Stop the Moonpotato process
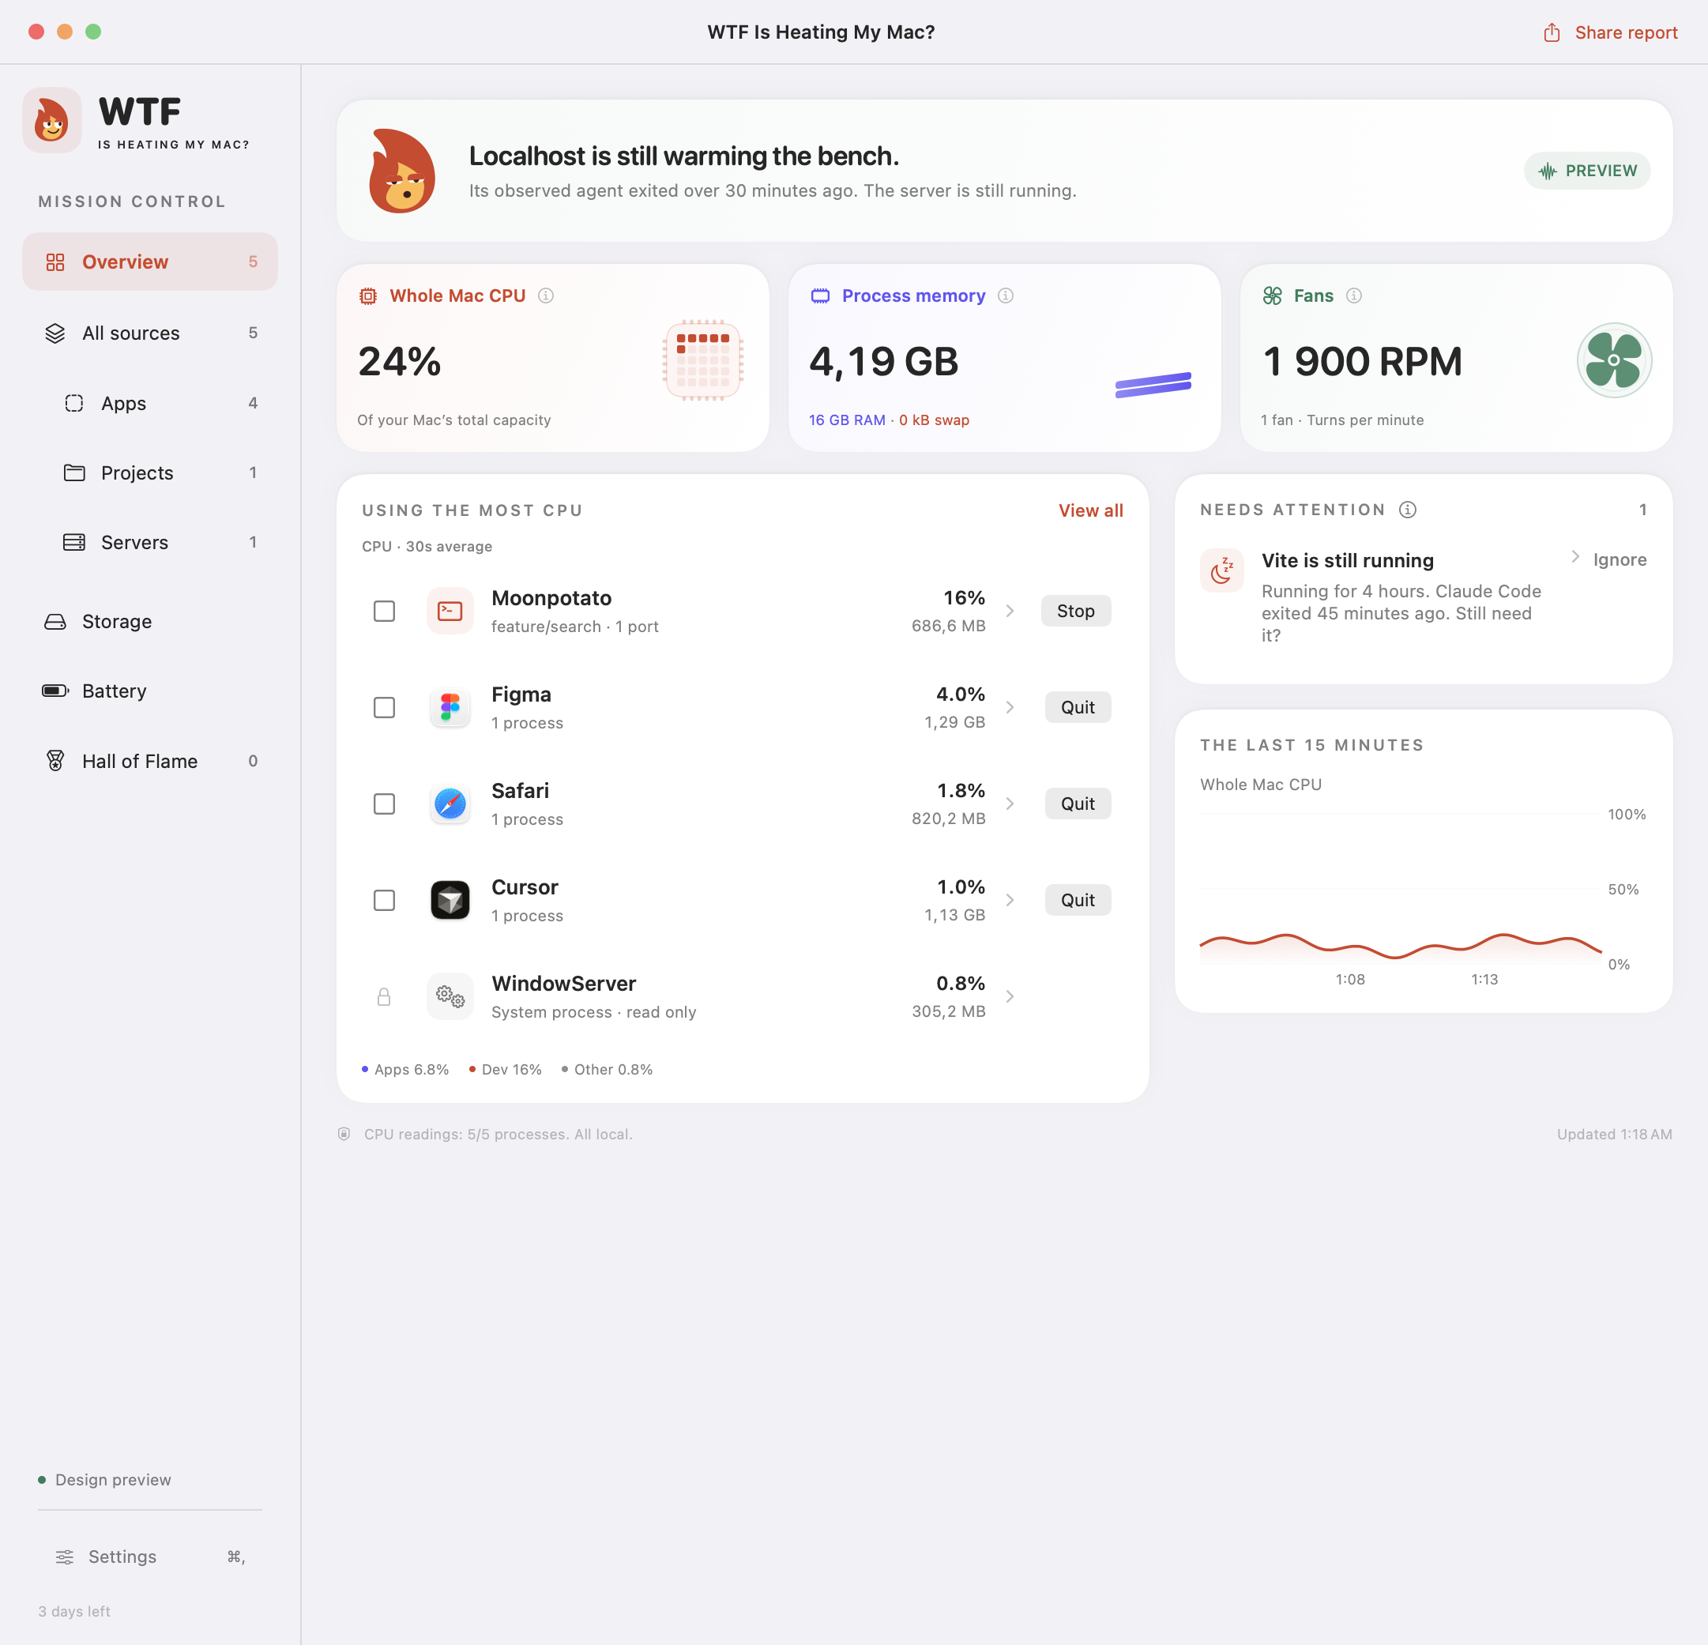 (1075, 610)
